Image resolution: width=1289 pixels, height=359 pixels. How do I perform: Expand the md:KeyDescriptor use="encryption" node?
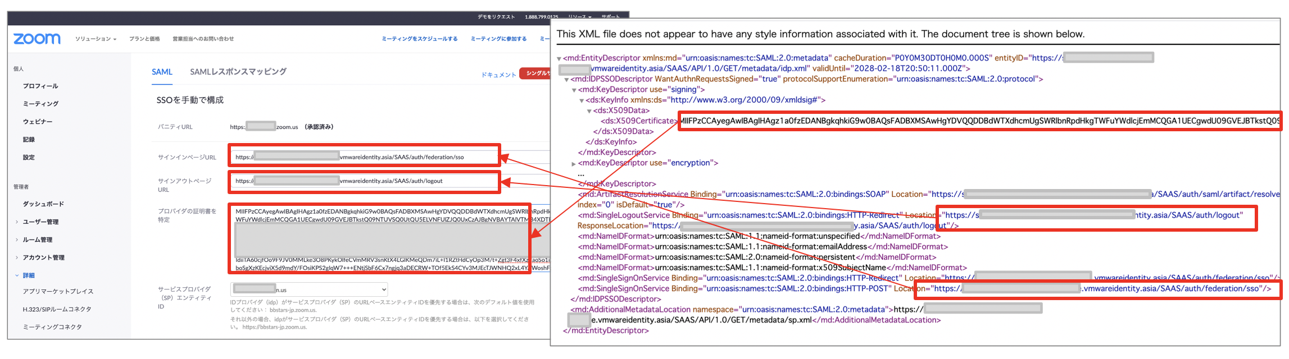(574, 164)
